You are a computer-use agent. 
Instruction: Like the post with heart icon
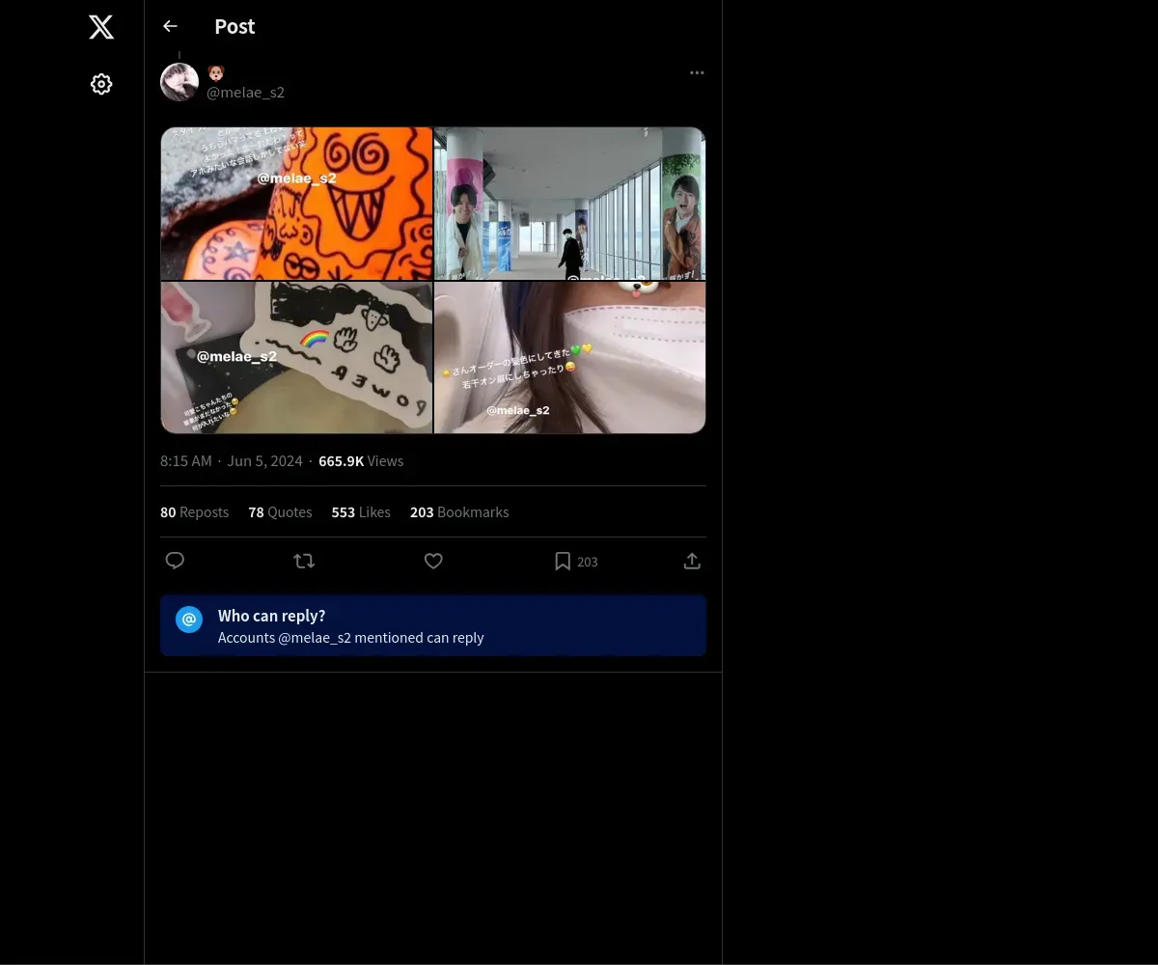pos(433,561)
